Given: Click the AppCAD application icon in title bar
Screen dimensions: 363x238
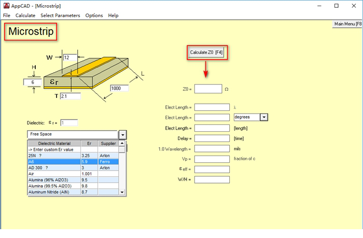Looking at the screenshot, I should tap(6, 6).
